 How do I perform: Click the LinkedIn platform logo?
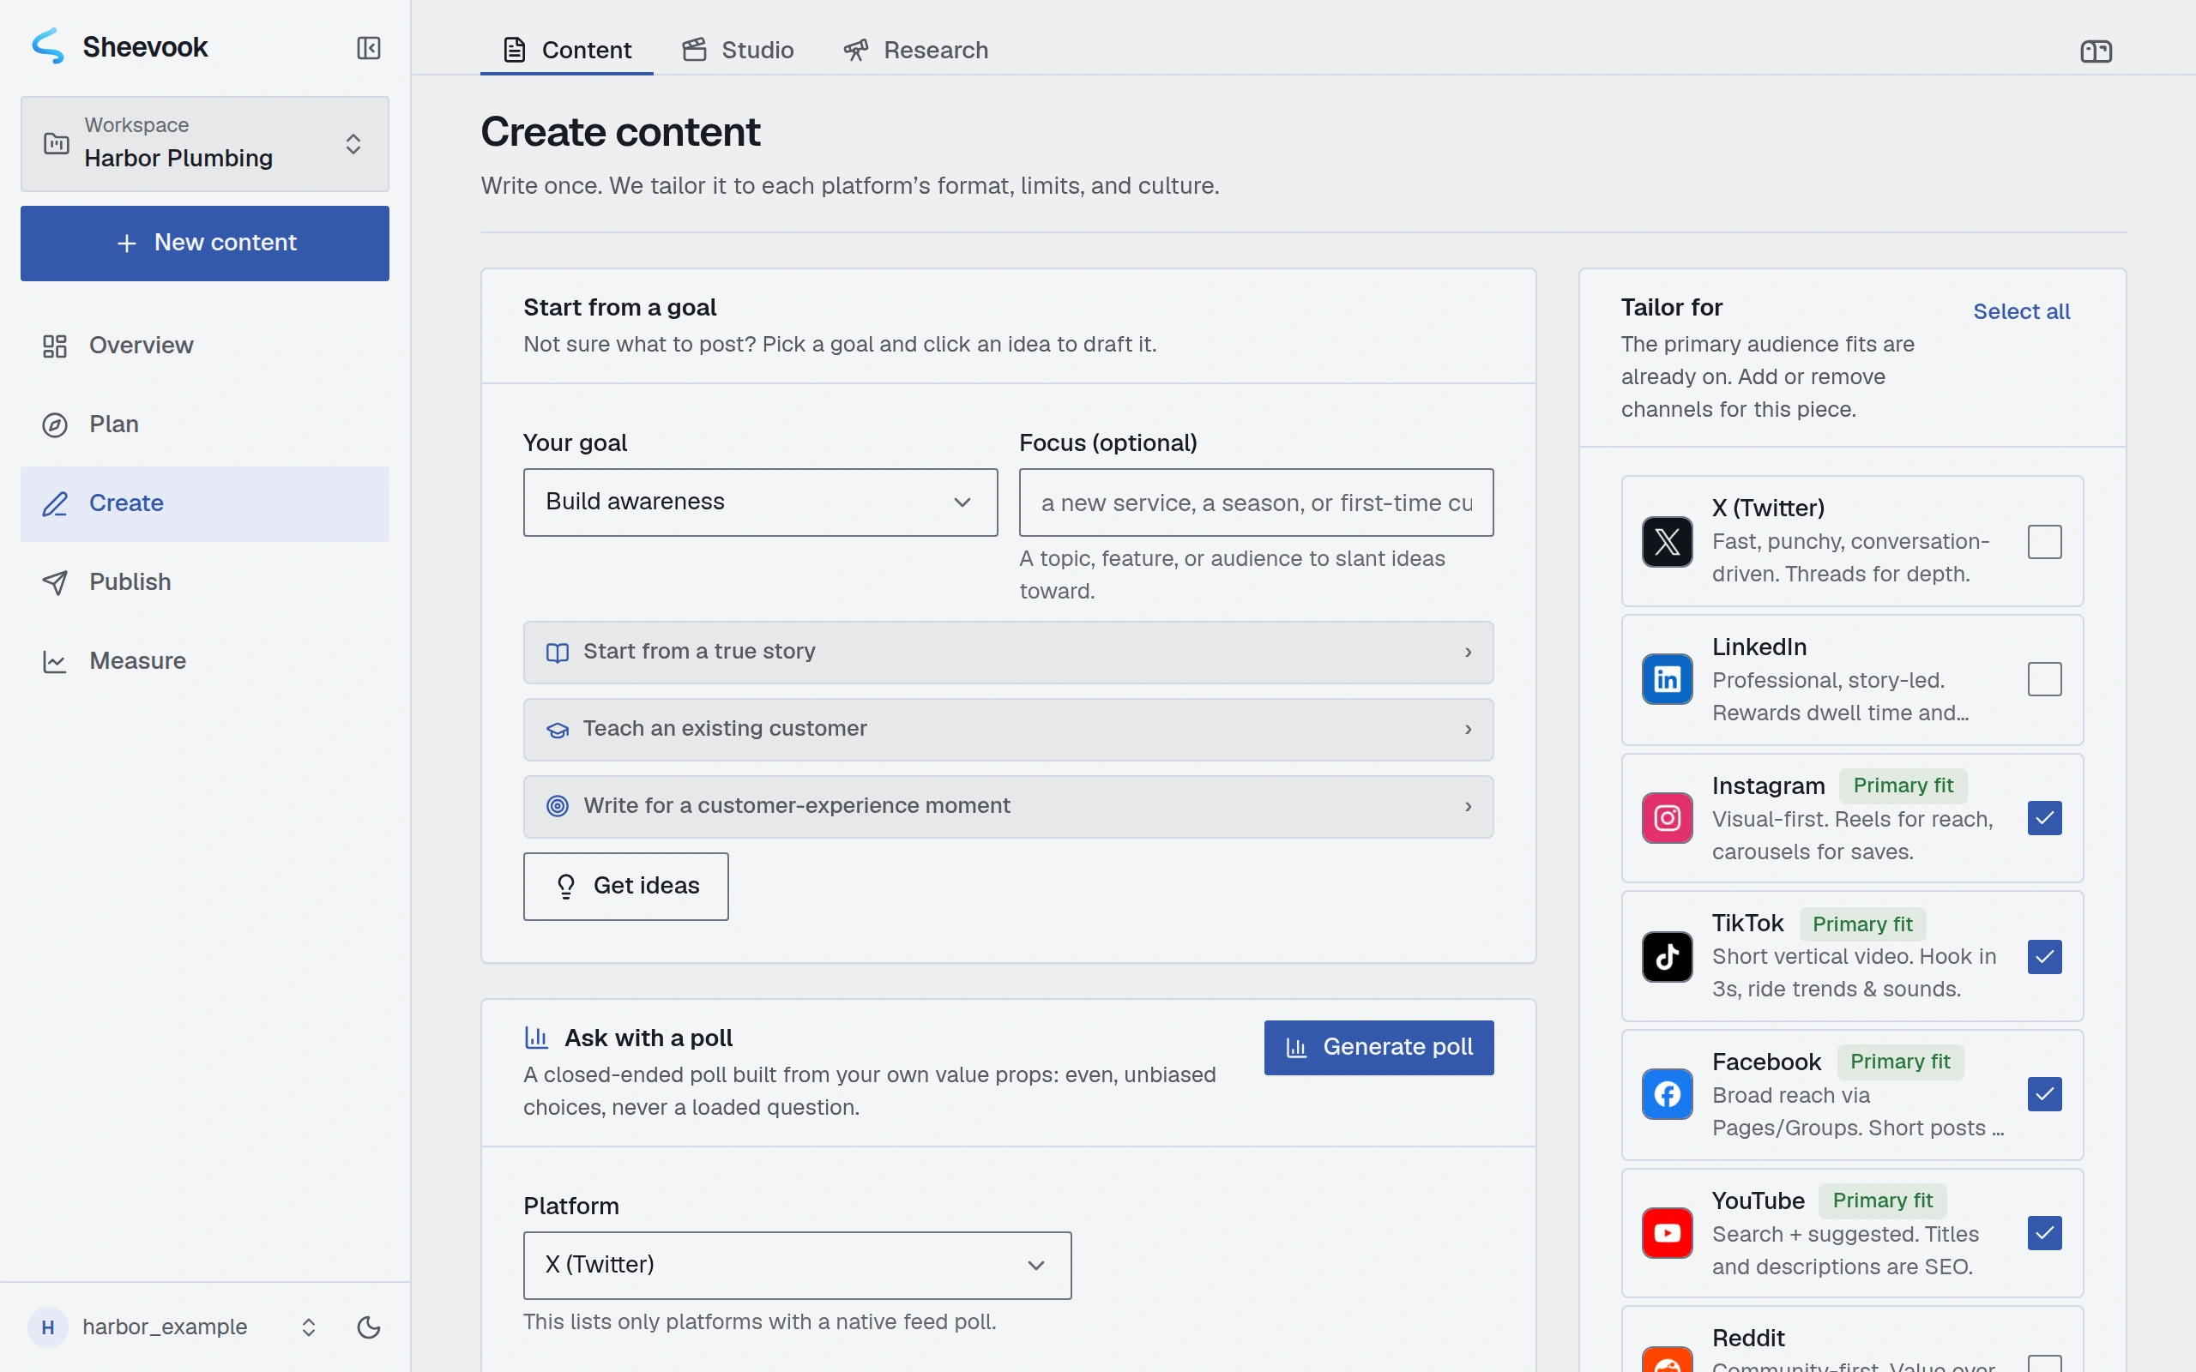(x=1667, y=679)
